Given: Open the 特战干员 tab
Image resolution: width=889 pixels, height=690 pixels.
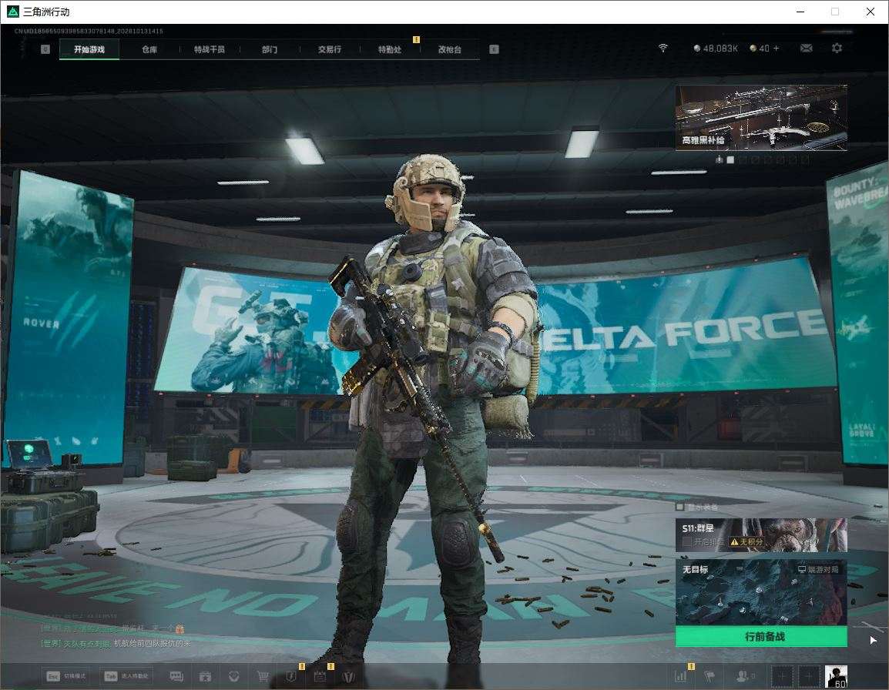Looking at the screenshot, I should [x=210, y=49].
